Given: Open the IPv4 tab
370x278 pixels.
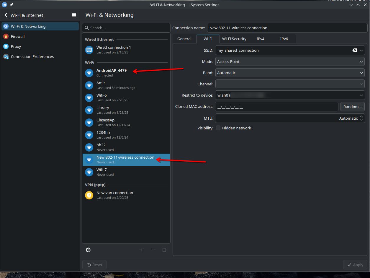Looking at the screenshot, I should click(x=261, y=39).
